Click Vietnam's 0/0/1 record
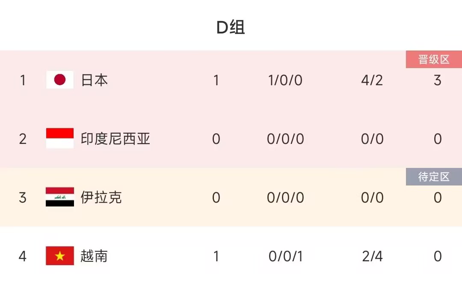462x287 pixels. [285, 256]
